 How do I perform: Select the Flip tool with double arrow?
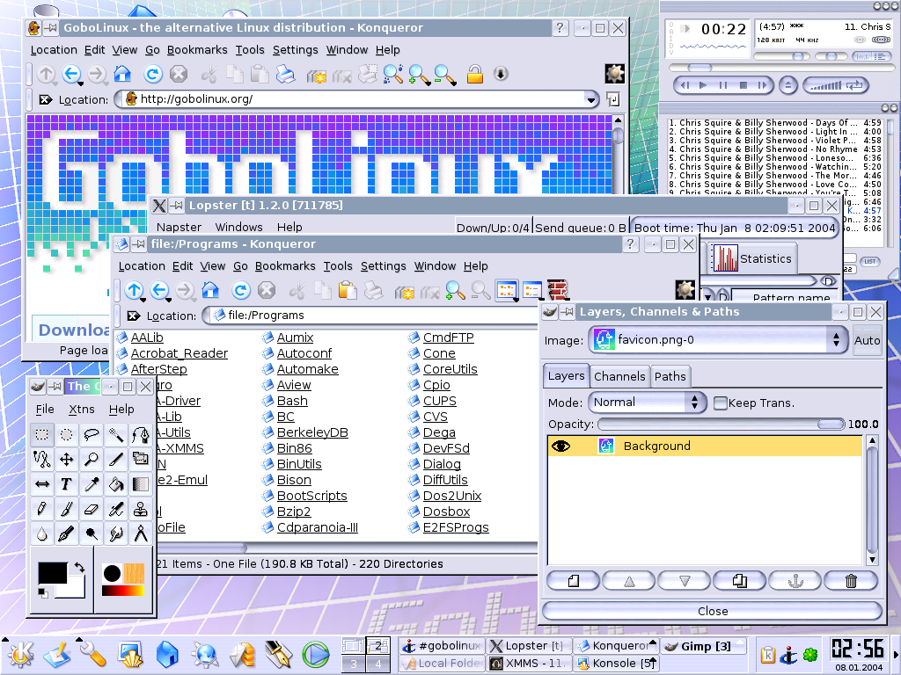coord(42,484)
